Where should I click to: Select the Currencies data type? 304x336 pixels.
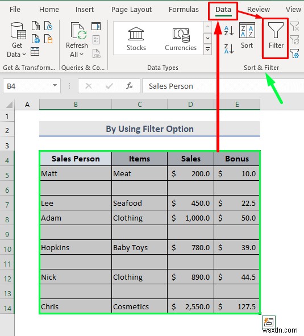click(181, 39)
